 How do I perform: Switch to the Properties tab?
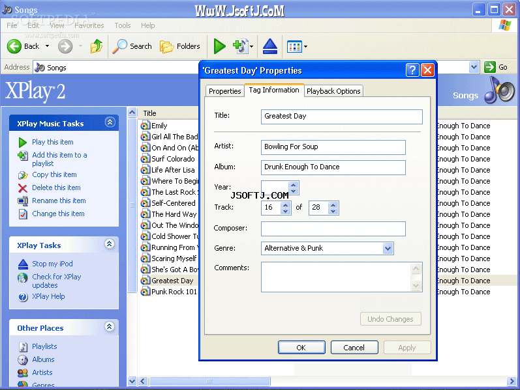(224, 91)
